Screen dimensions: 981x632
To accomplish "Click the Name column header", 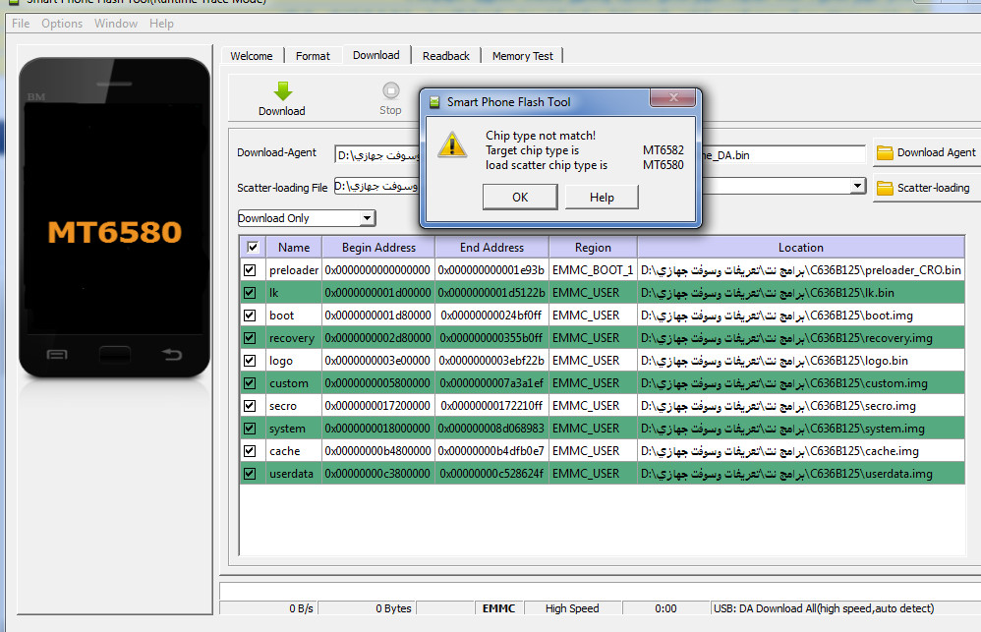I will coord(294,247).
